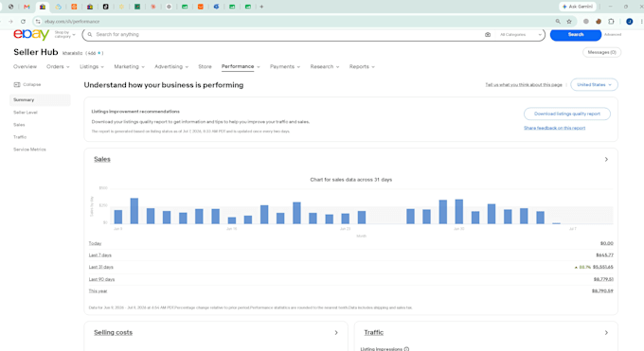Screen dimensions: 644x351
Task: Click Tell us what you think link
Action: pyautogui.click(x=524, y=84)
